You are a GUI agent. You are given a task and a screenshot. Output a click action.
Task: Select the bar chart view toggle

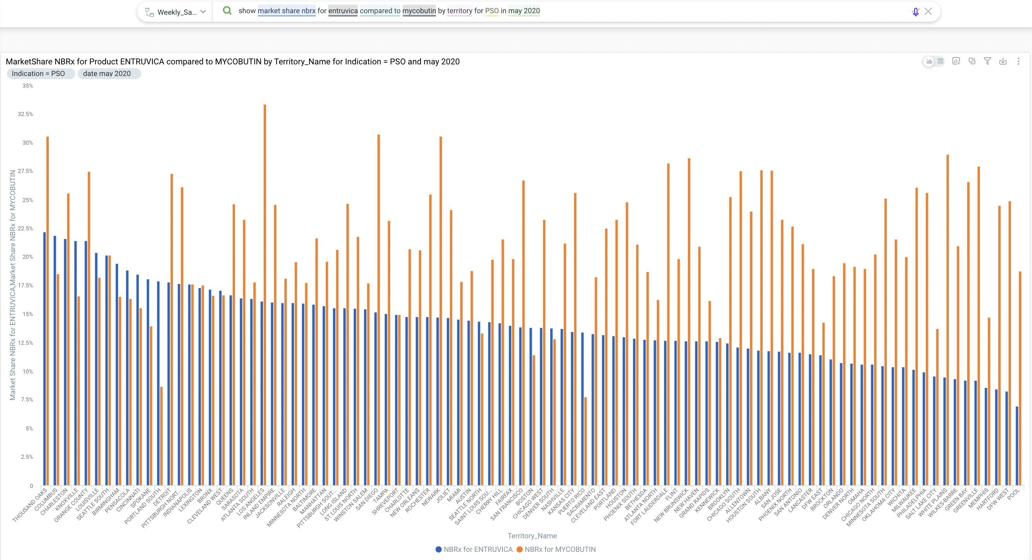coord(929,61)
